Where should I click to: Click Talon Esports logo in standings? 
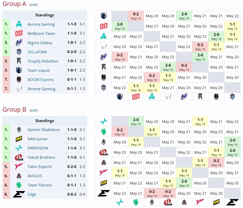click(19, 166)
